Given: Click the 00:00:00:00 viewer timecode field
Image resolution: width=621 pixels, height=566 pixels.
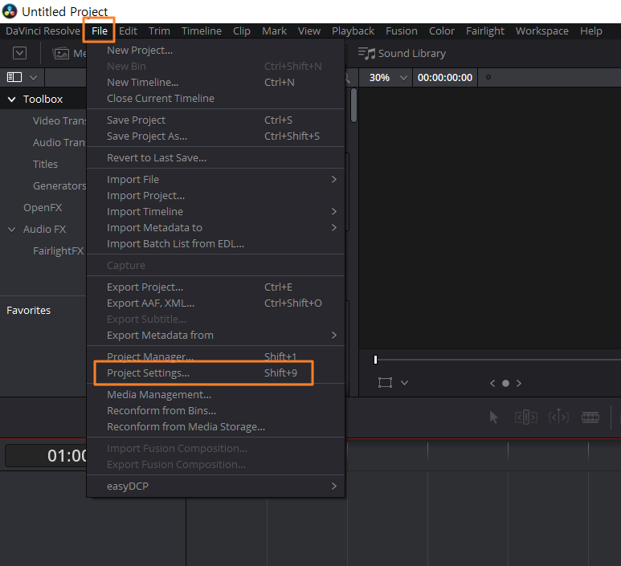Looking at the screenshot, I should [445, 78].
